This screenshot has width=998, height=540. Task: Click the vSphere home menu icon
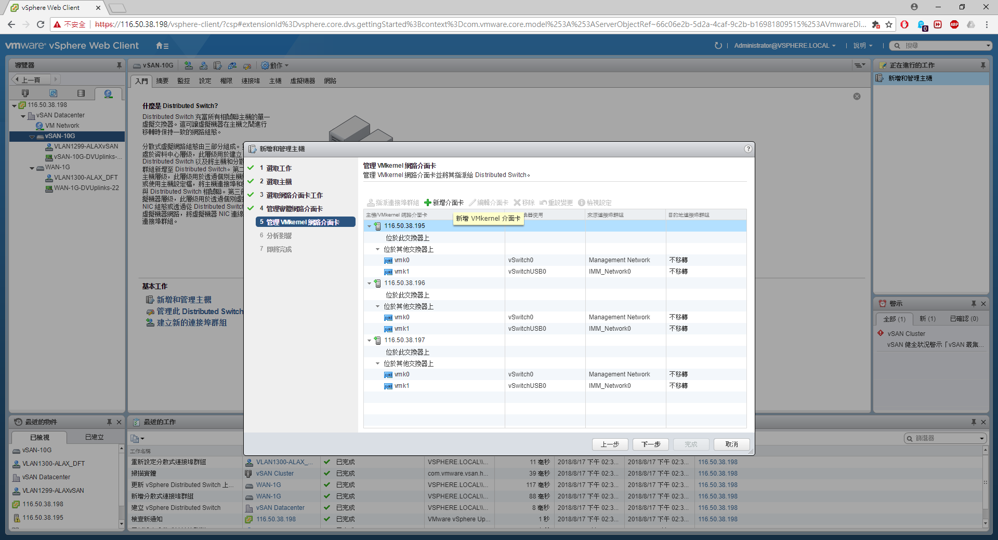click(x=162, y=46)
